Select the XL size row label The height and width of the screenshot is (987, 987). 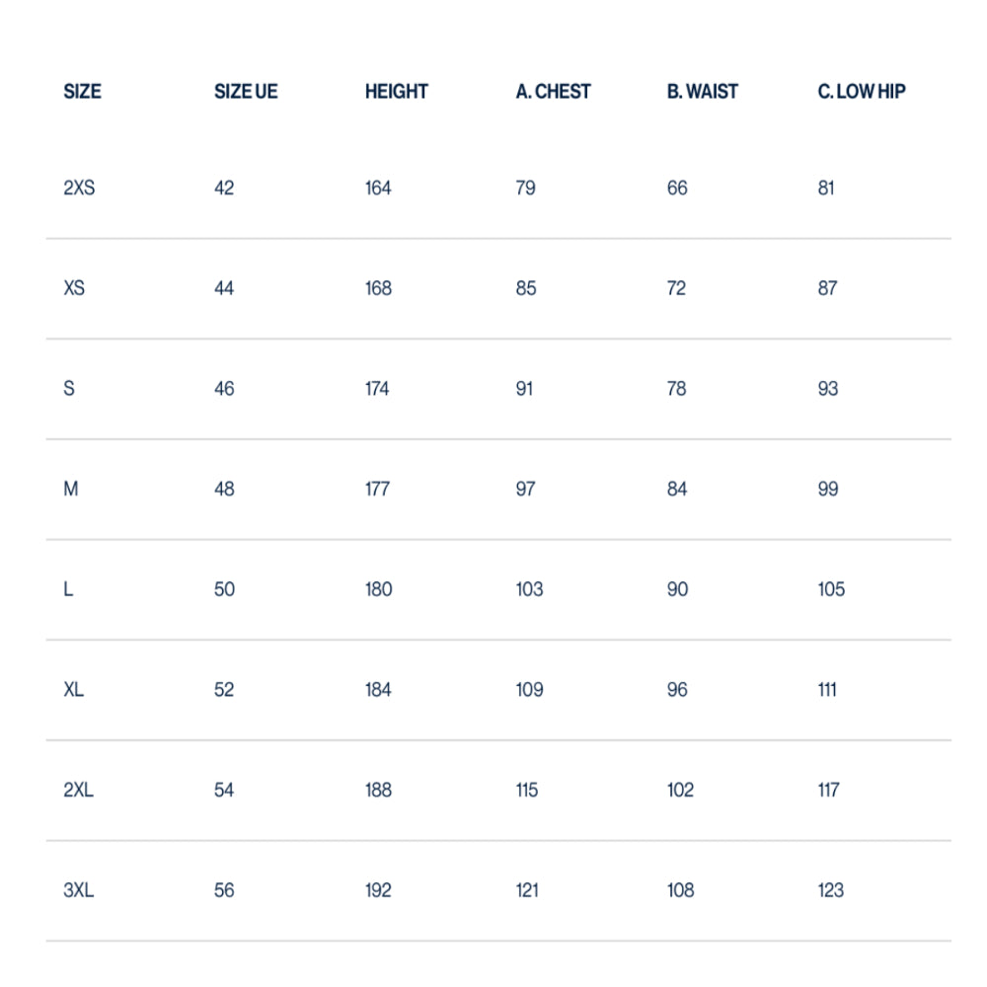coord(74,690)
